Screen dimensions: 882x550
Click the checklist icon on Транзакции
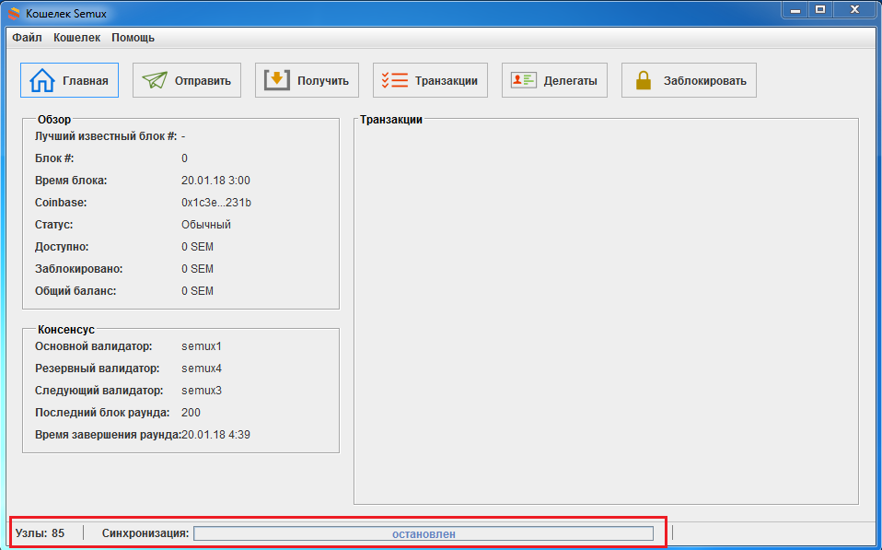point(394,80)
